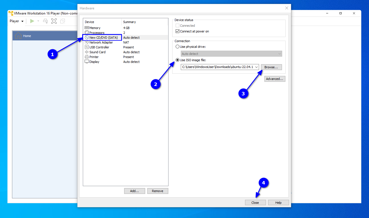Click the Network Adapter icon
The image size is (369, 218).
87,42
